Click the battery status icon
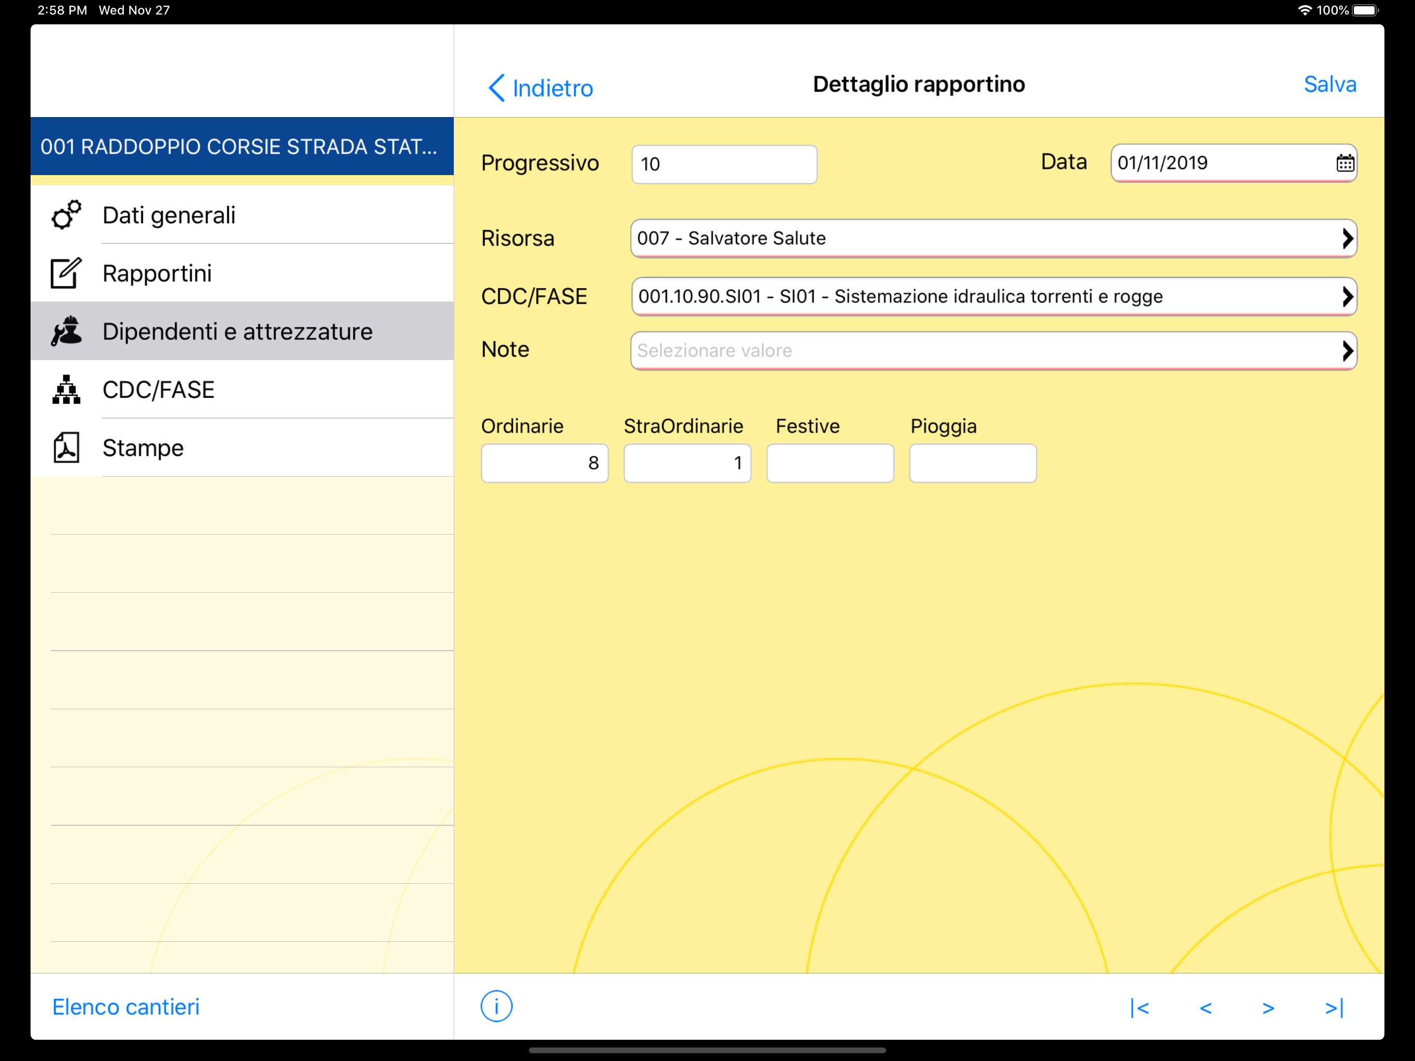Image resolution: width=1415 pixels, height=1061 pixels. [1365, 10]
